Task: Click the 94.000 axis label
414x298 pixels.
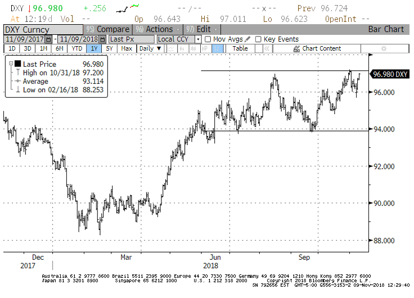Action: 384,129
